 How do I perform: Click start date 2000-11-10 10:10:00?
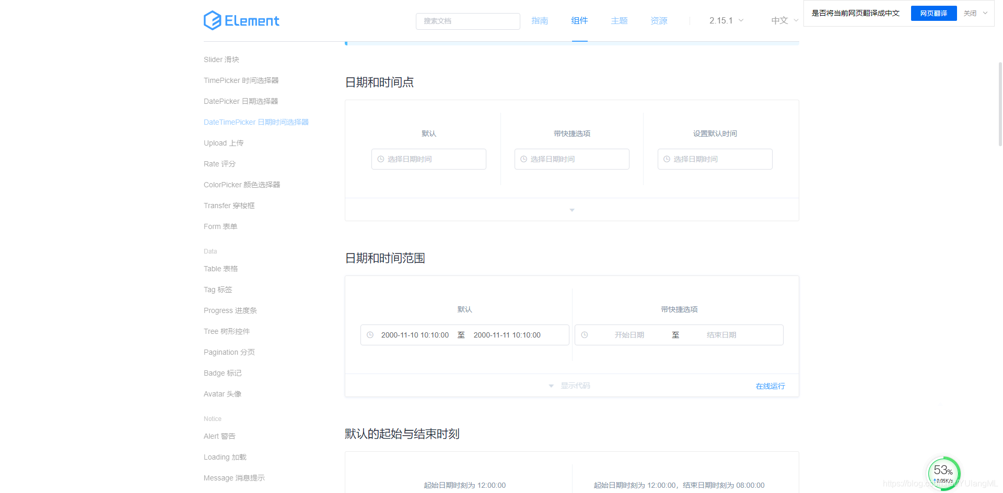(x=415, y=335)
